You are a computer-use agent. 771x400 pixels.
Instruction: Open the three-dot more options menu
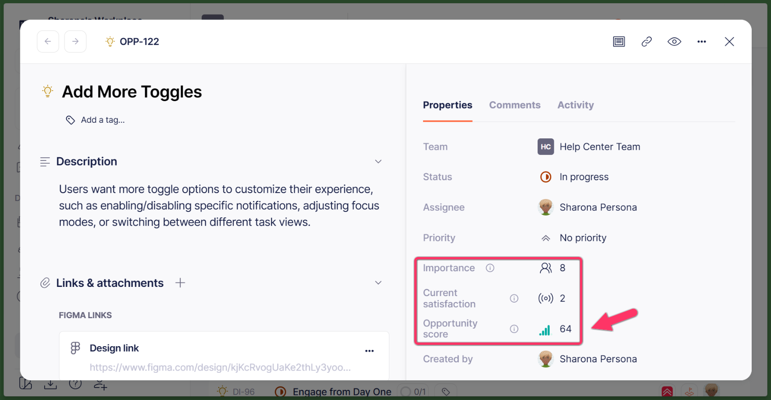coord(701,42)
